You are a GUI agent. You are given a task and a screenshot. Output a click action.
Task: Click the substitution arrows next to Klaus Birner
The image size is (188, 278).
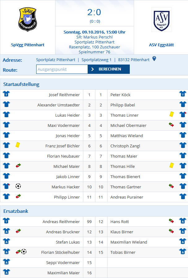(x=171, y=231)
